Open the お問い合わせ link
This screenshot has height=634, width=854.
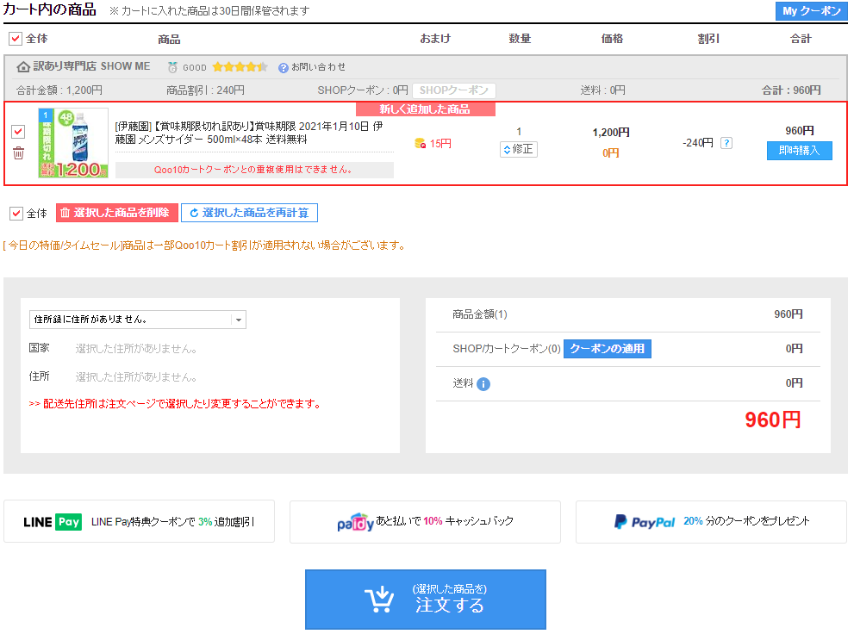pos(318,67)
